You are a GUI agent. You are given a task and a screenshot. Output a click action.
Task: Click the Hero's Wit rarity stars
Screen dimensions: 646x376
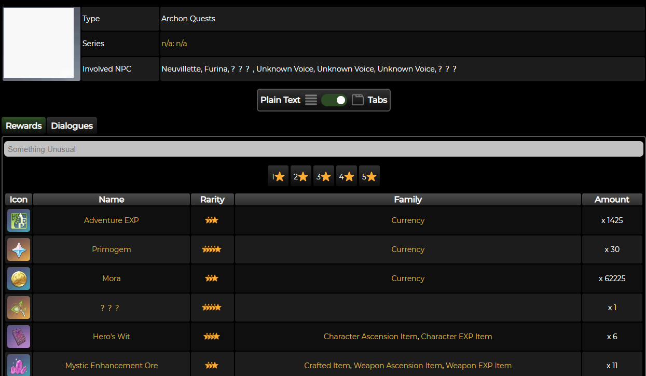pos(212,337)
